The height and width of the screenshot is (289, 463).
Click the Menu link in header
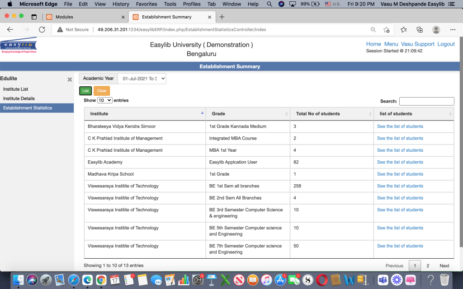pos(391,44)
